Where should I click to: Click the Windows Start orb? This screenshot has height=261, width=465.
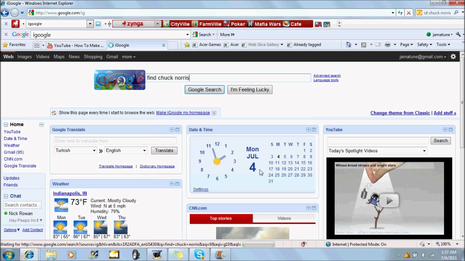pos(8,255)
